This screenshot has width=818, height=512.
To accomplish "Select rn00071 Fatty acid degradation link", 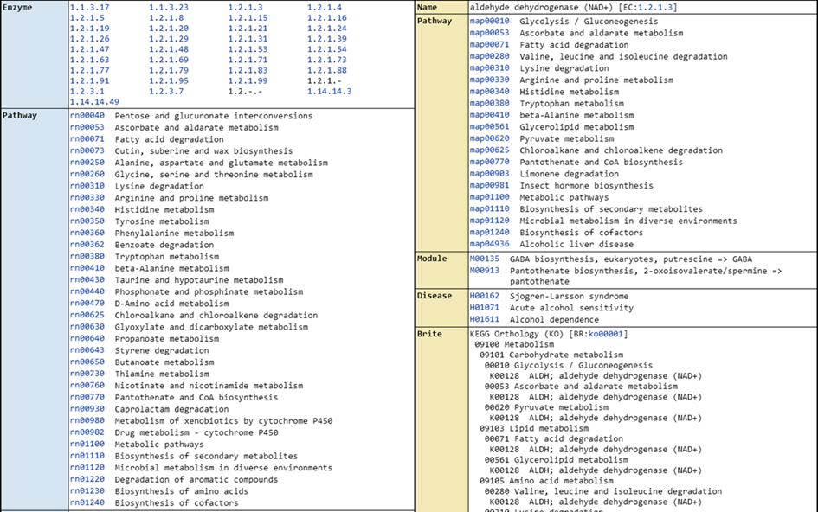I will coord(87,139).
